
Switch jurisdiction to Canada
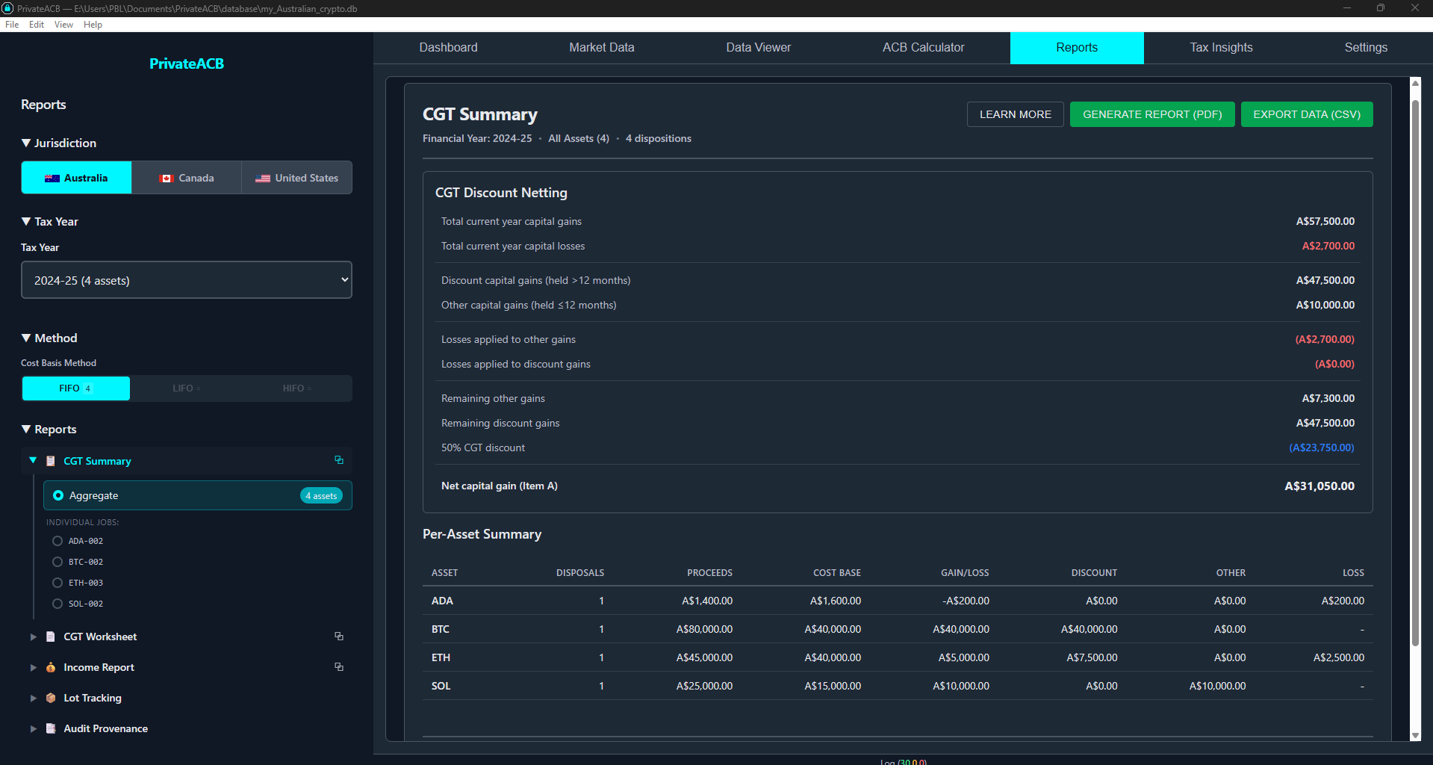(x=187, y=178)
